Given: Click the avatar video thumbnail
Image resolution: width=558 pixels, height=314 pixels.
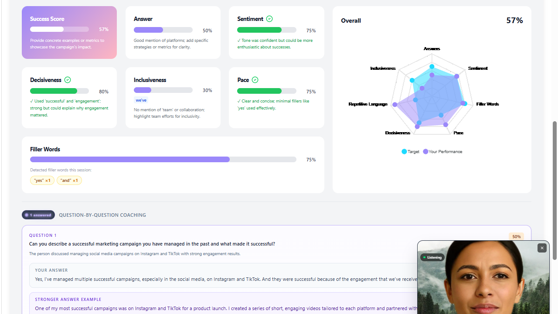Looking at the screenshot, I should pyautogui.click(x=483, y=277).
